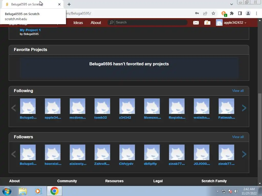Click the volume speaker tray icon
The image size is (262, 196).
(236, 191)
